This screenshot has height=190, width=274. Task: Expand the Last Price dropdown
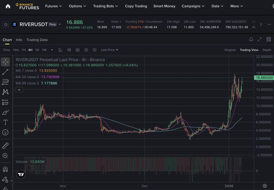pos(109,50)
